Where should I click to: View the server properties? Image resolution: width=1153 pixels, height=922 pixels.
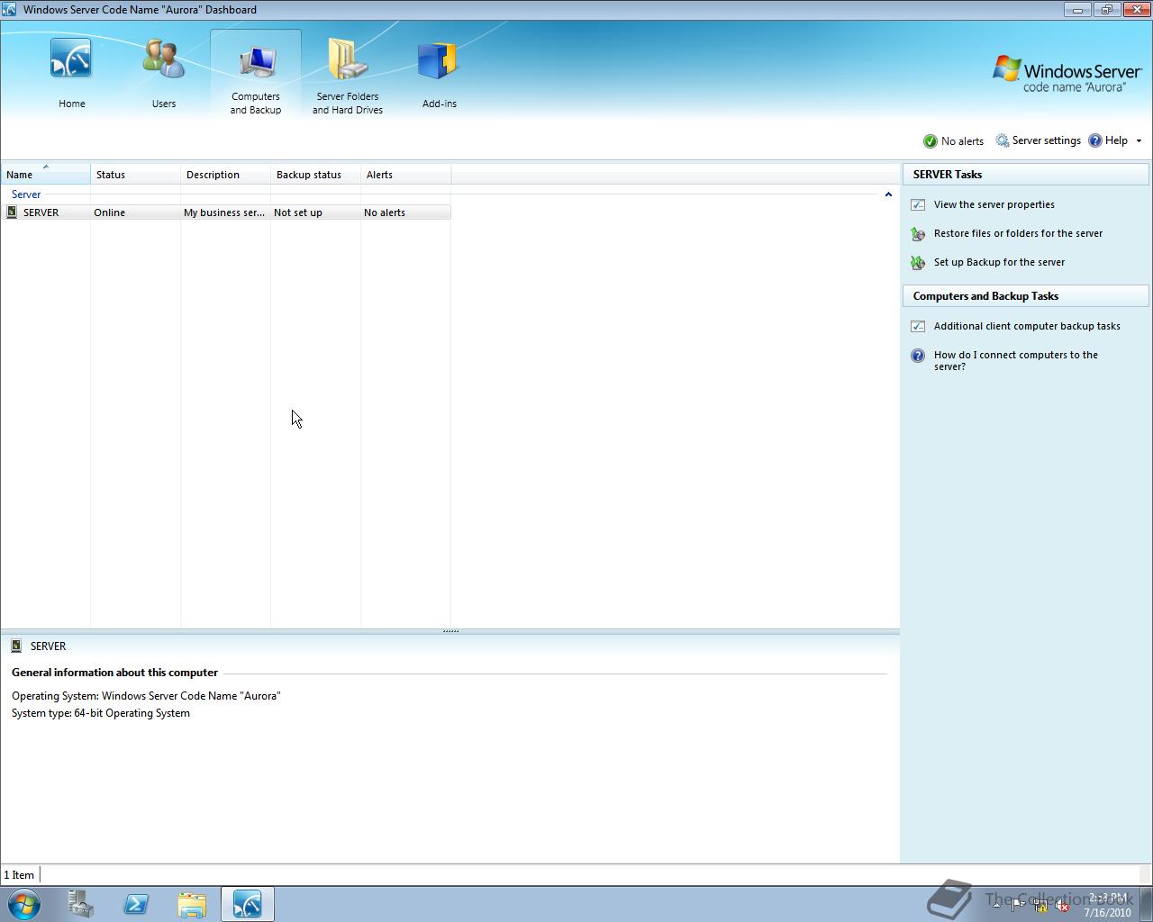tap(994, 204)
